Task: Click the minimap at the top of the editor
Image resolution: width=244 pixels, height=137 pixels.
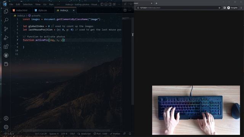Action: (126, 18)
